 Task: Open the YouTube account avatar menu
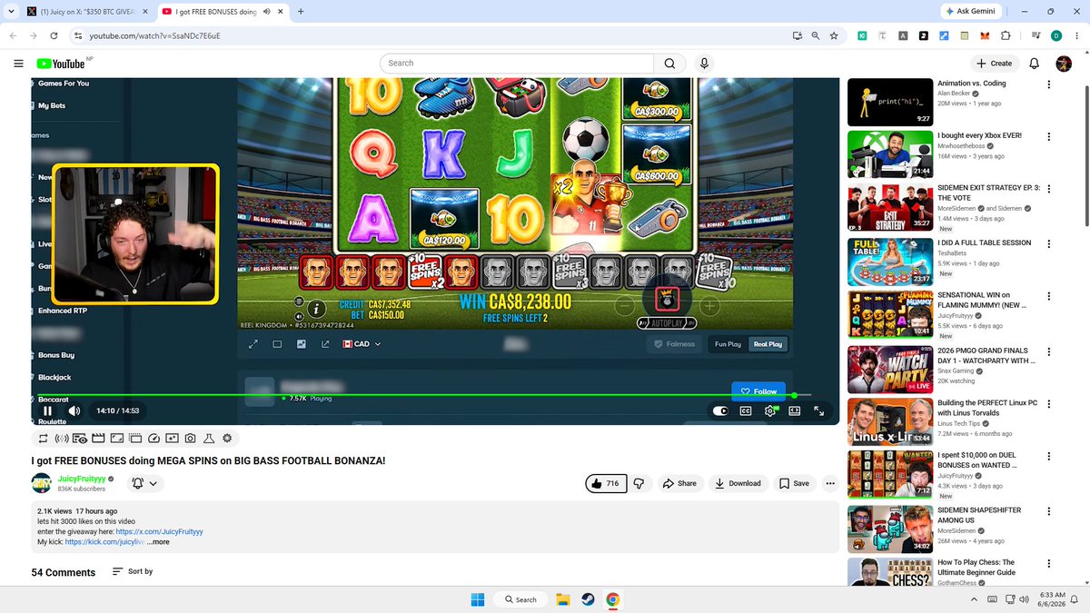point(1064,64)
